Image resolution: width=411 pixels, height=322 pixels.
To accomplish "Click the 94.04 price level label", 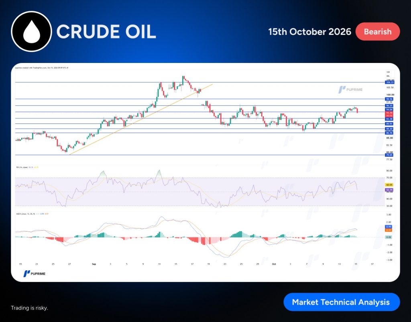I will tap(389, 110).
